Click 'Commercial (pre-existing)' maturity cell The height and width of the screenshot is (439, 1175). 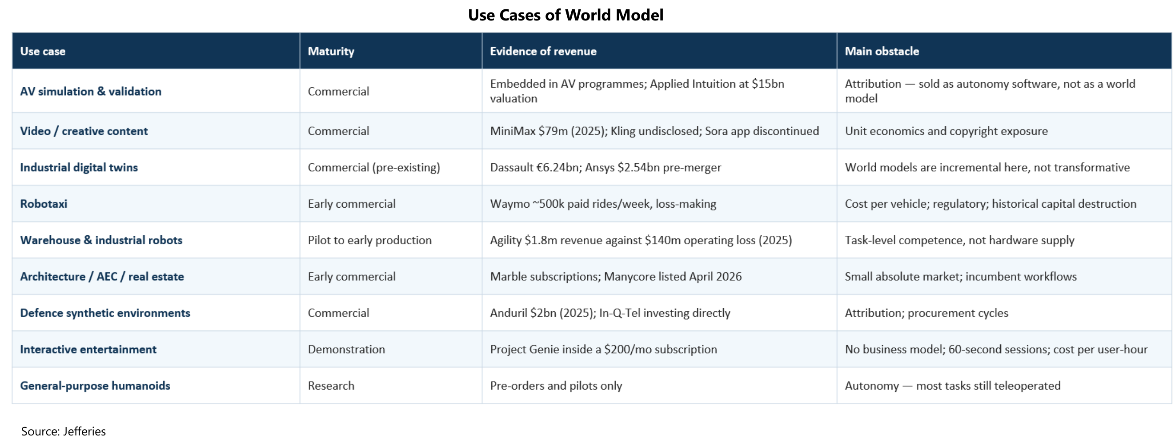(374, 168)
